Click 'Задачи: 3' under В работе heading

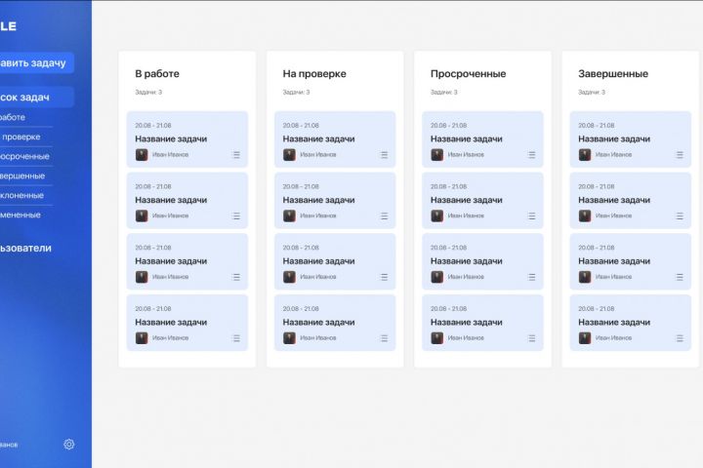click(x=148, y=93)
